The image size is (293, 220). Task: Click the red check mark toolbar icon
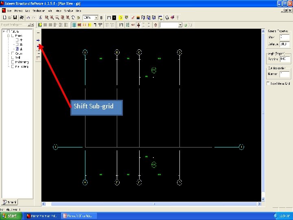[x=133, y=18]
